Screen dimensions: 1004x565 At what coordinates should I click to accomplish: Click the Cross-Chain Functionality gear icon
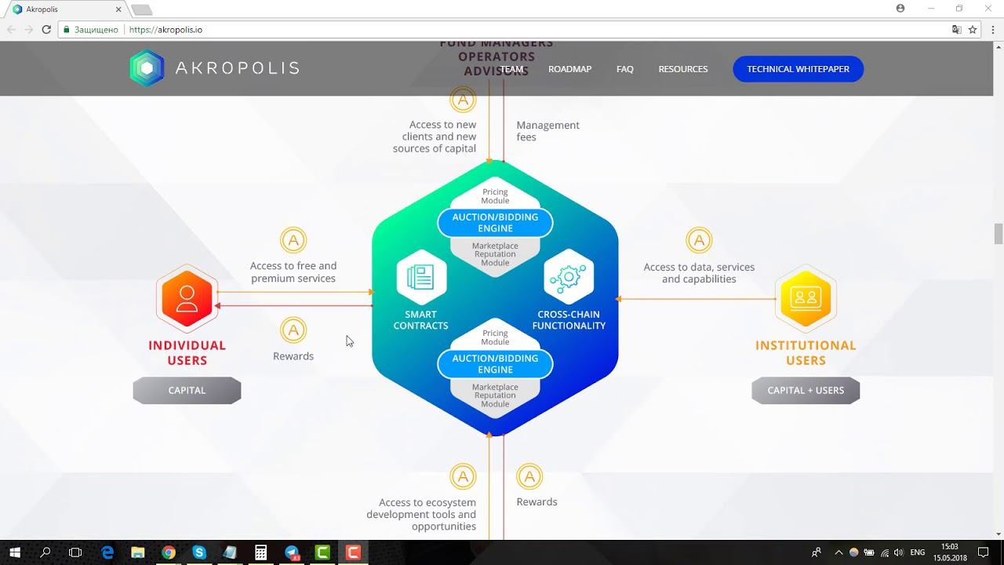[x=569, y=277]
